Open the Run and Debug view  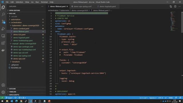(3, 29)
